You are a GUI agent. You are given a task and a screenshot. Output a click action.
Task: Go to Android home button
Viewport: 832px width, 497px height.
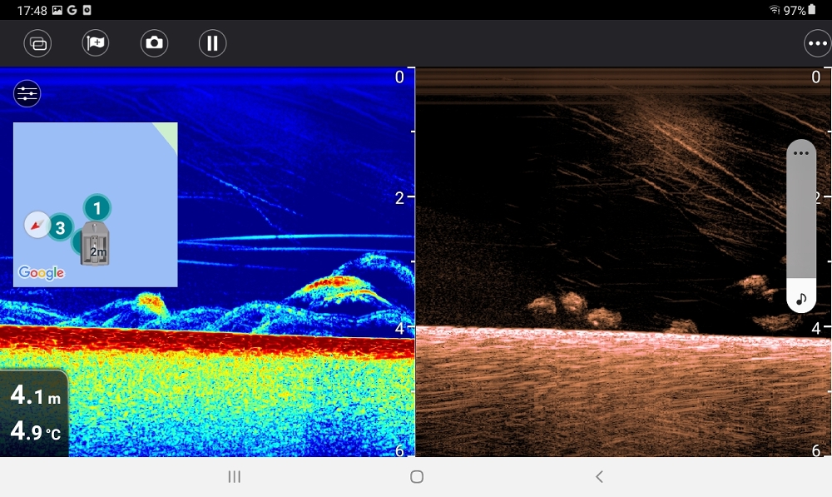(x=417, y=477)
